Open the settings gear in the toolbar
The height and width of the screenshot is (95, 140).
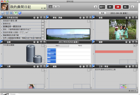2,13
